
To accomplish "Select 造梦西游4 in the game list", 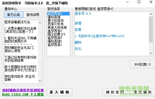I will 58,14.
